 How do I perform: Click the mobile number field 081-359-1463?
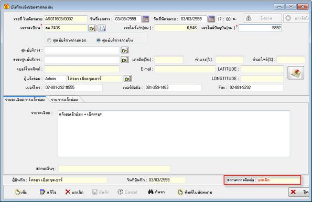pos(173,87)
